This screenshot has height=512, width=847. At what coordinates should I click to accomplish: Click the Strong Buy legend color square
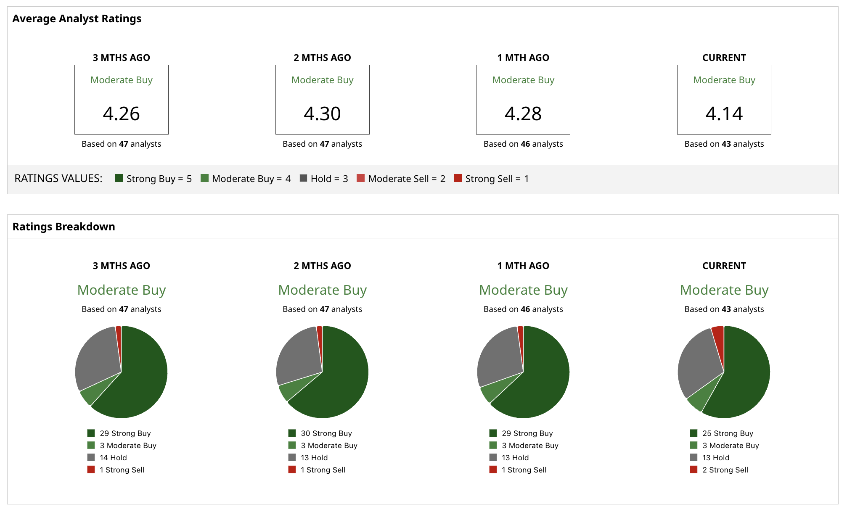tap(119, 178)
